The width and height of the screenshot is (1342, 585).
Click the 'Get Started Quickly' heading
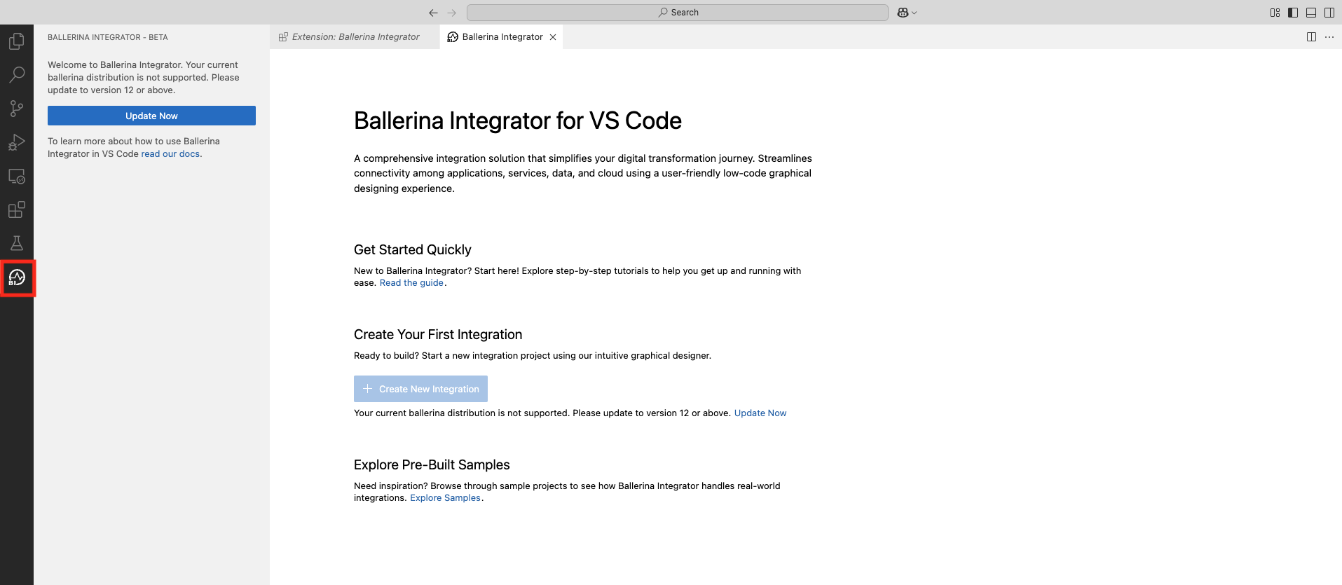click(413, 250)
